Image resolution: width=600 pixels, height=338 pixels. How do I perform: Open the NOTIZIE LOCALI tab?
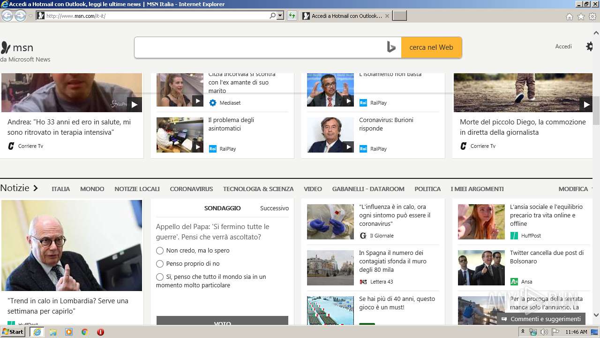pyautogui.click(x=137, y=189)
